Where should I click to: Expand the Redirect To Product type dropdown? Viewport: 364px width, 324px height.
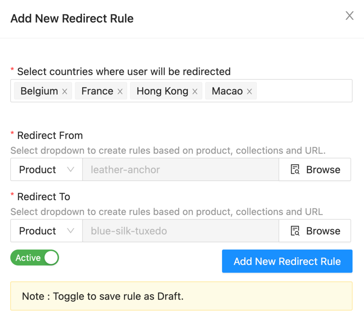pyautogui.click(x=46, y=231)
